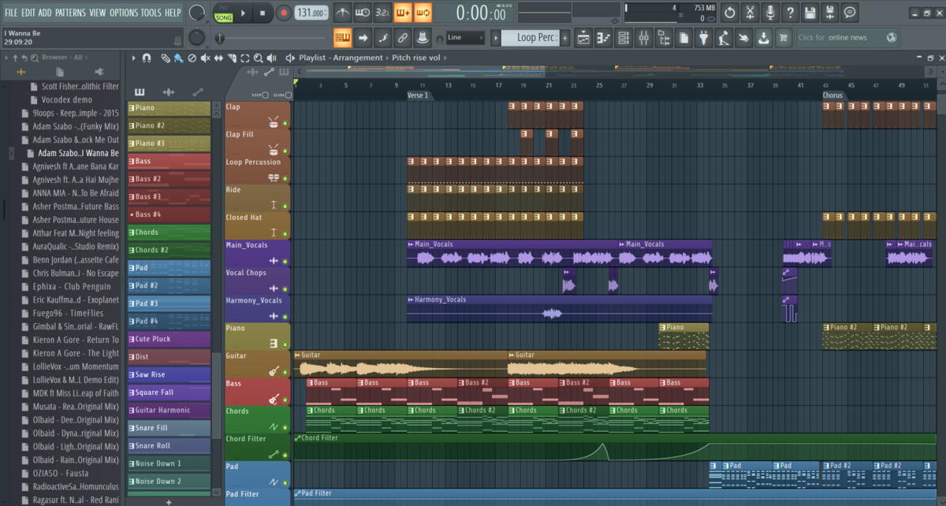Open the TOOLS menu
Image resolution: width=946 pixels, height=506 pixels.
(151, 13)
